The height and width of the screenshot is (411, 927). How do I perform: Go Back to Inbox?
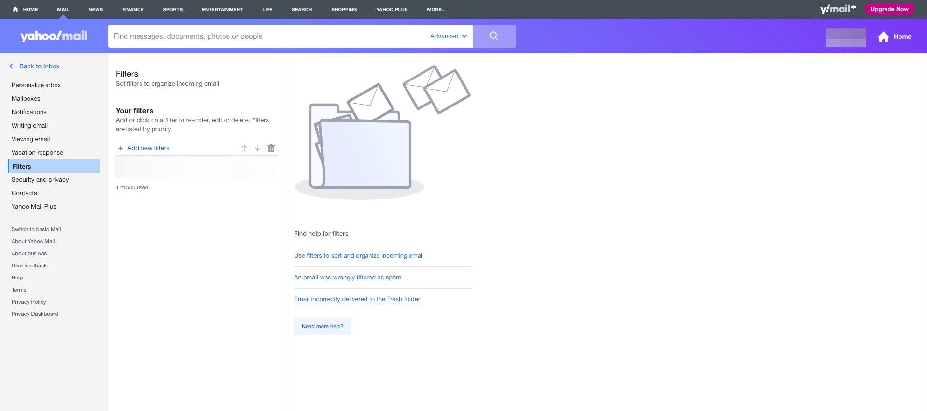click(x=34, y=66)
